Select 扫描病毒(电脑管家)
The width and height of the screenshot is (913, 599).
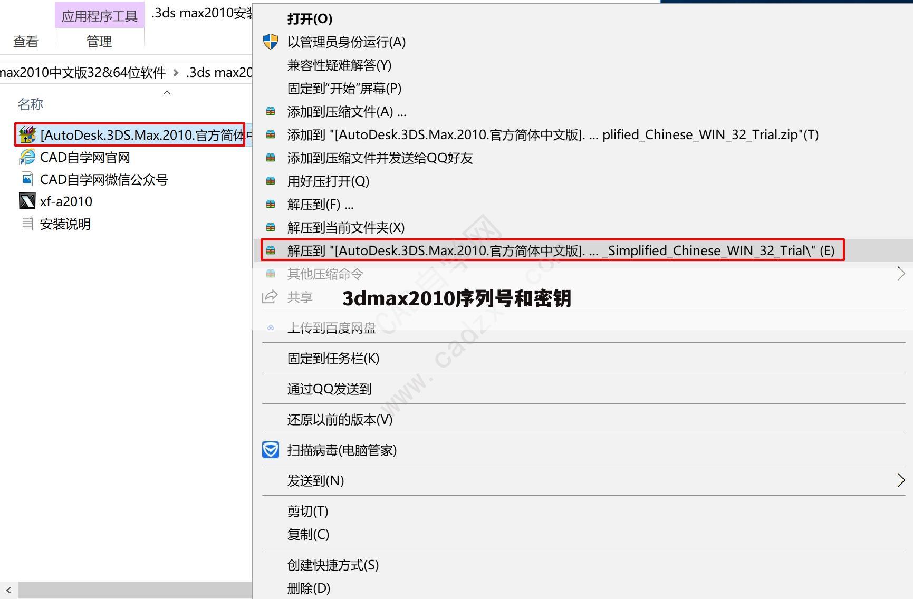point(342,450)
